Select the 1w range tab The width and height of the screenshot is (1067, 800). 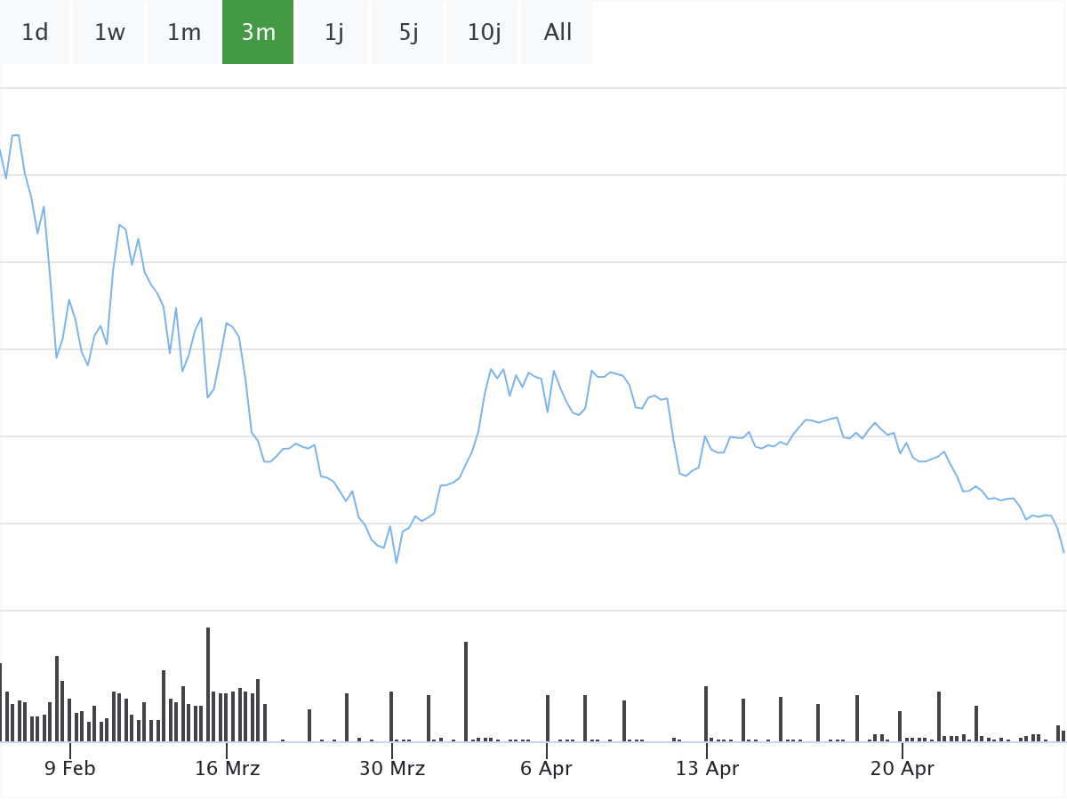coord(109,33)
